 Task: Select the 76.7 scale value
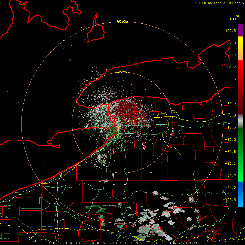click(x=232, y=55)
